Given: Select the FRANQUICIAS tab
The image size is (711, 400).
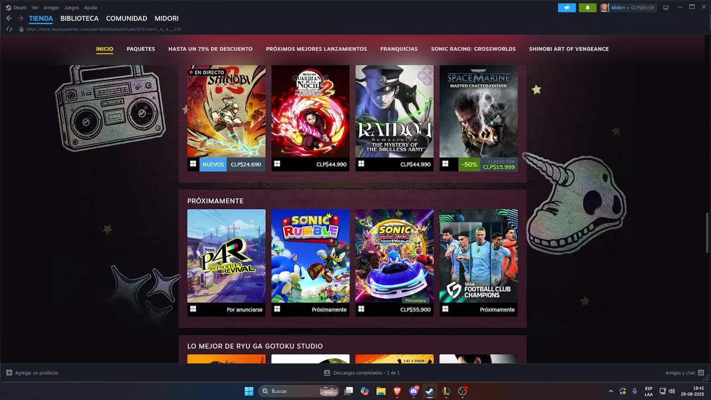Looking at the screenshot, I should [399, 49].
